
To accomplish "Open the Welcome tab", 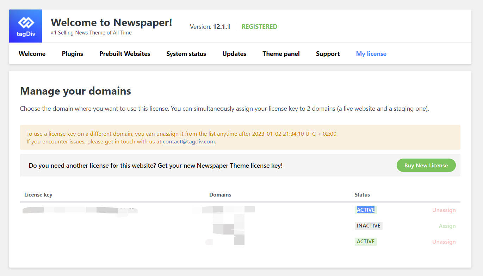I will [32, 54].
